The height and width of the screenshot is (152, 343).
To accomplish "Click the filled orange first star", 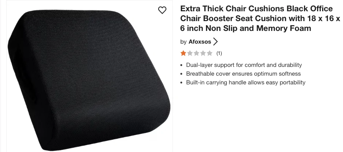I will tap(183, 53).
